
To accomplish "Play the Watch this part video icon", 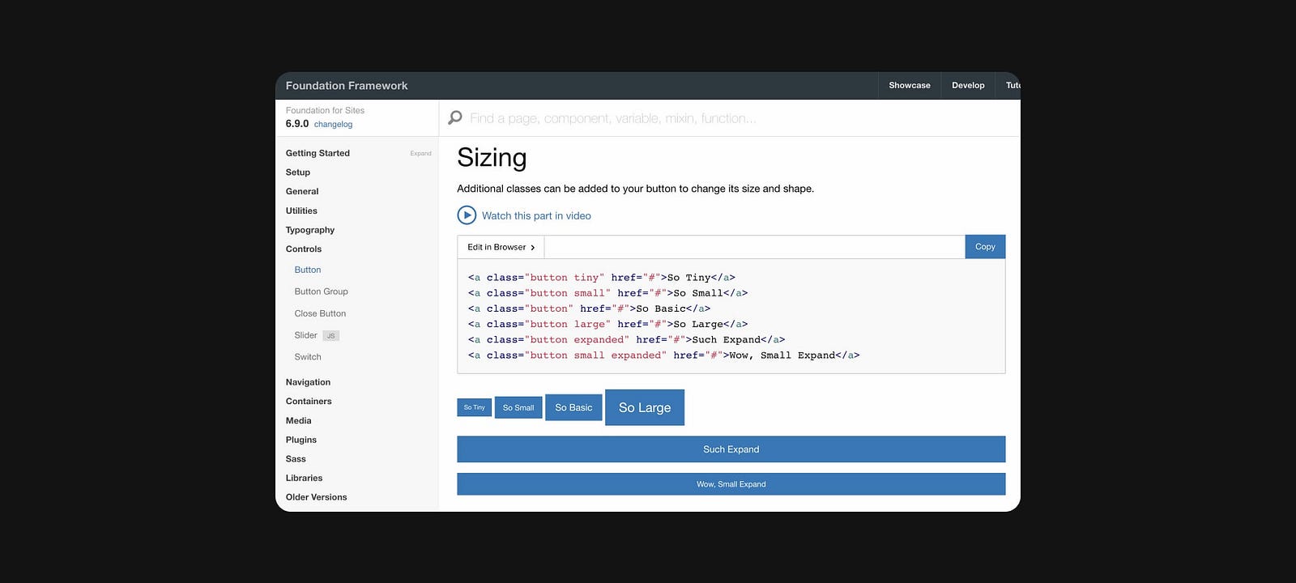I will [x=467, y=215].
